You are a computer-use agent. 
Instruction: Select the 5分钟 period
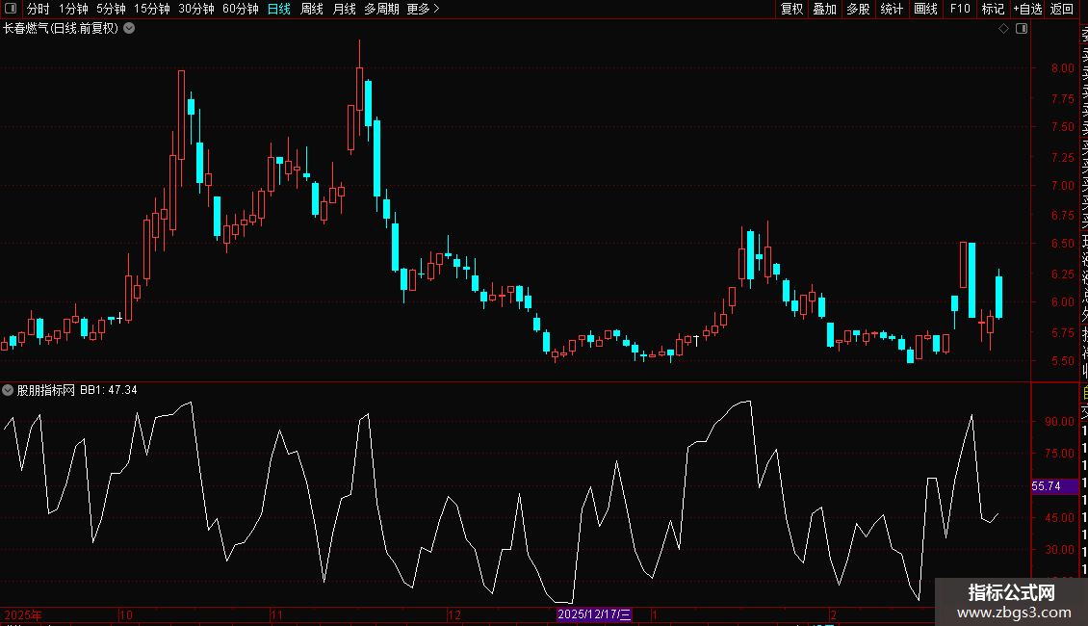[111, 9]
